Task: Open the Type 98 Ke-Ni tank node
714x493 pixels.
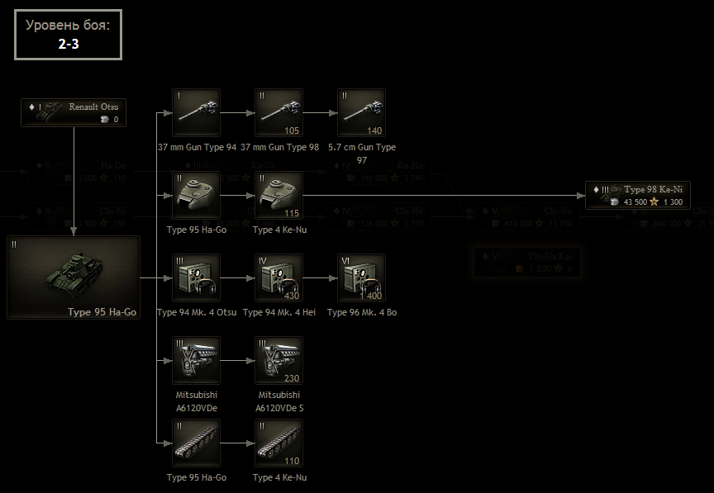Action: 637,195
